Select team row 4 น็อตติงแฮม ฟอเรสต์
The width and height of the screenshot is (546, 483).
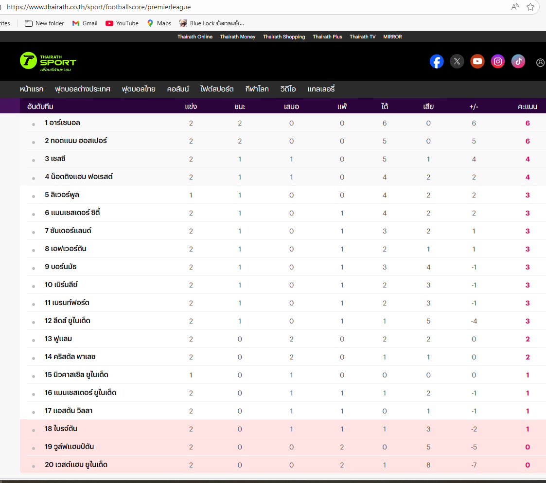click(x=283, y=177)
